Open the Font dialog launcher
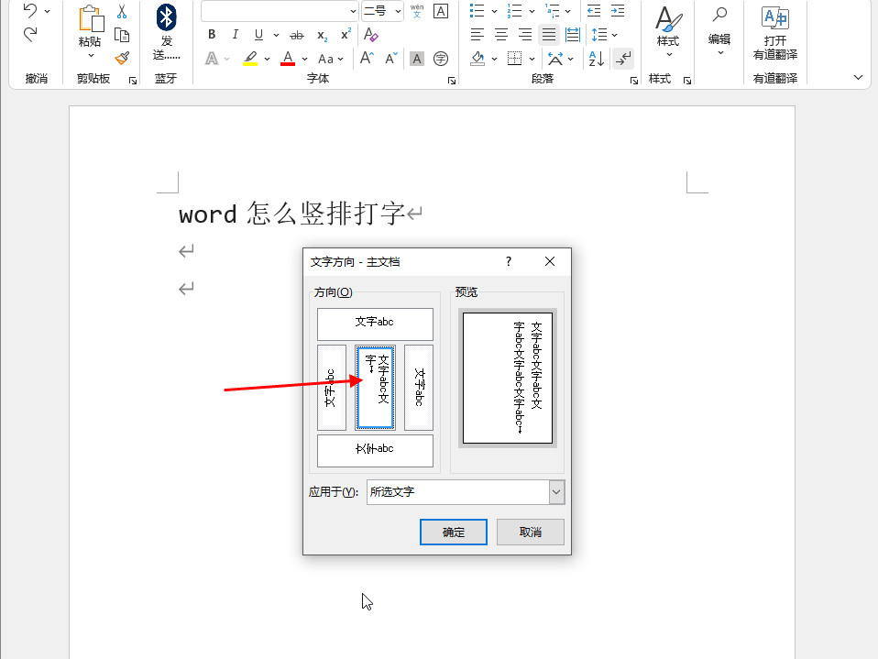Screen dimensions: 878x659 [x=451, y=81]
